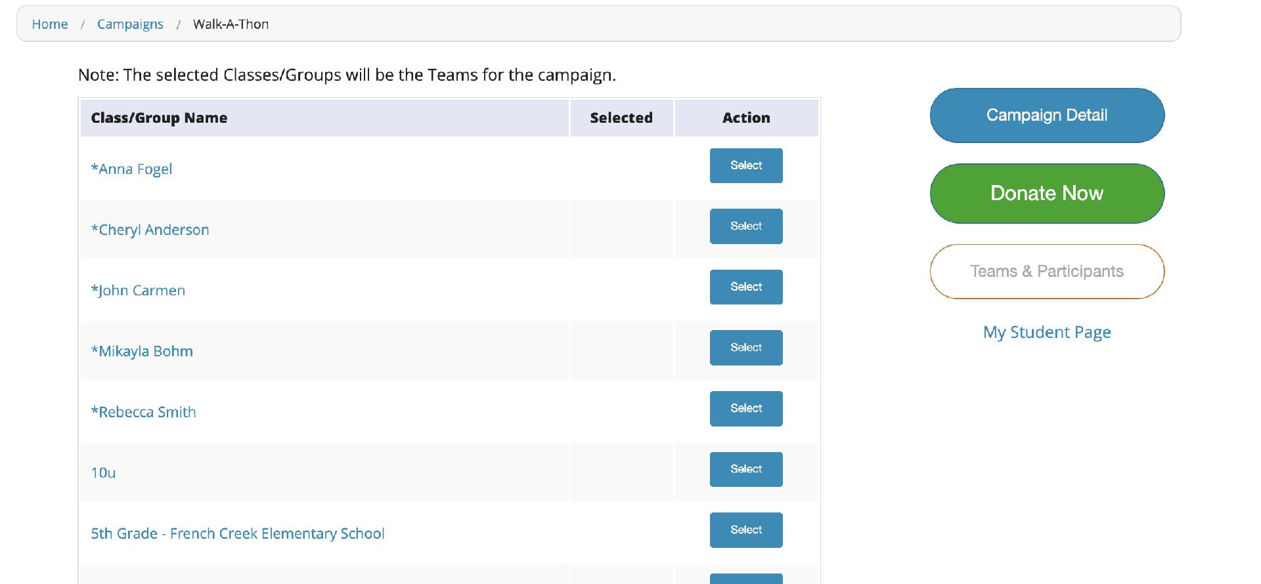Open Campaign Detail page
This screenshot has width=1261, height=584.
point(1047,115)
